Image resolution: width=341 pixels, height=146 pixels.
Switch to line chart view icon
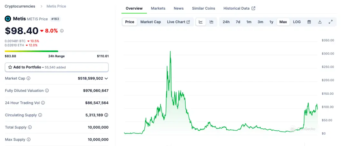pos(201,22)
